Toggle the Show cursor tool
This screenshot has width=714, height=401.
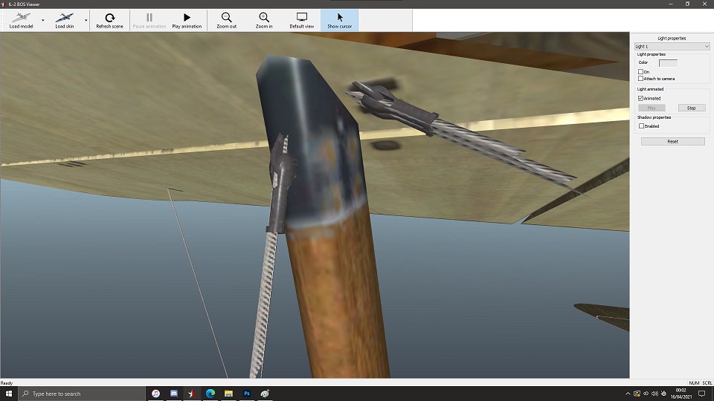(339, 20)
